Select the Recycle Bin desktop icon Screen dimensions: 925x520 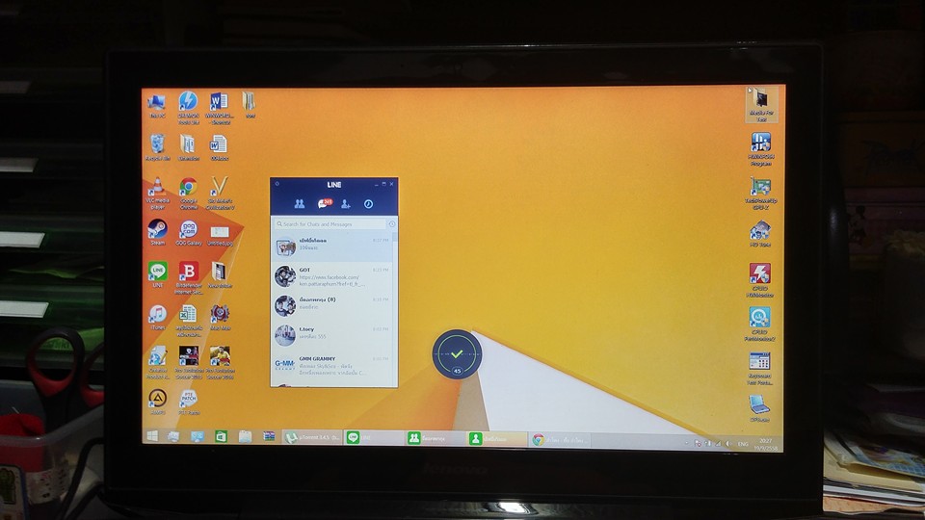pos(157,147)
